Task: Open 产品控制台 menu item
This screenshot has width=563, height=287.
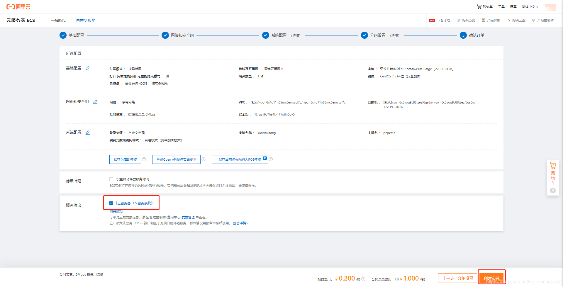Action: click(543, 20)
